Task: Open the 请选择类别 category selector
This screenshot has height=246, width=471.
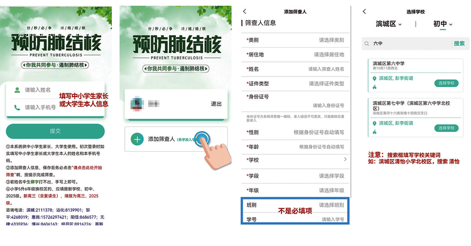Action: [x=331, y=40]
